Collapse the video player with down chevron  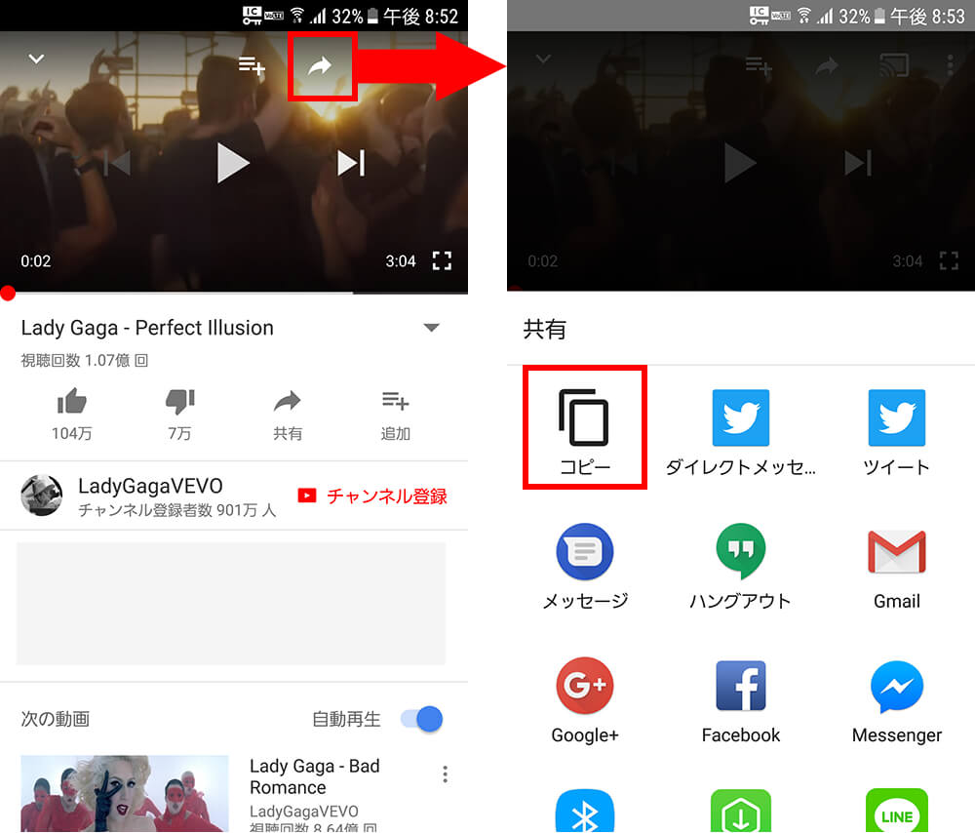37,59
